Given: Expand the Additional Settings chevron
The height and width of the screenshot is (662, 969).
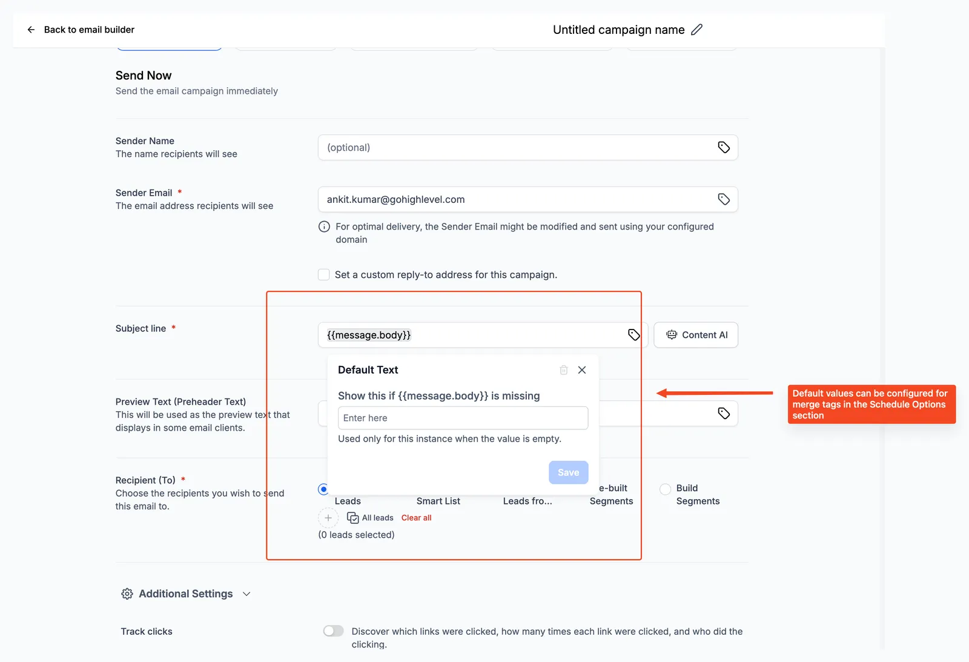Looking at the screenshot, I should pos(246,594).
